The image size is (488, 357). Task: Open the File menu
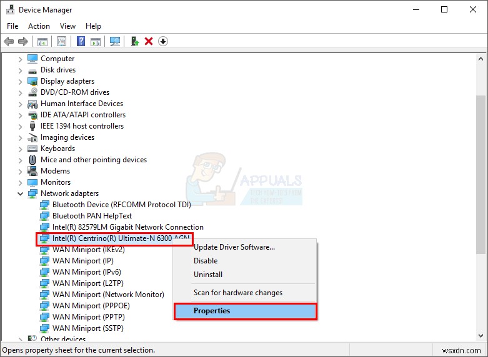pos(12,26)
